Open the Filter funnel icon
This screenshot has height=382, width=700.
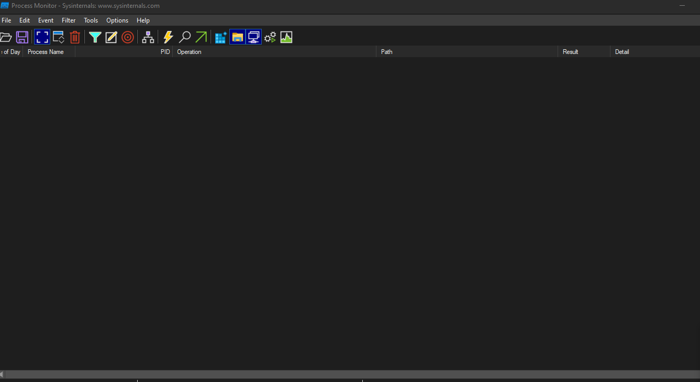(x=95, y=37)
